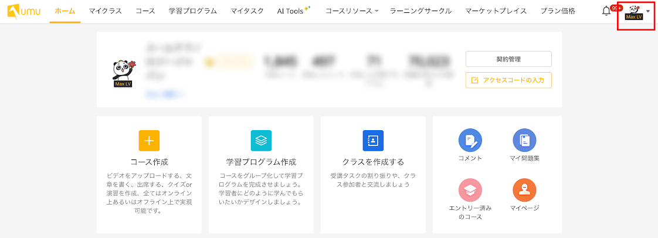Click the panda profile avatar in the header
This screenshot has height=238, width=658.
[x=633, y=12]
